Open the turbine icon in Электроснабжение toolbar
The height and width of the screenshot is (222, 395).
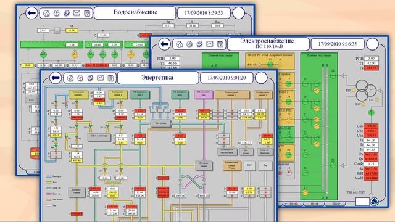click(189, 44)
